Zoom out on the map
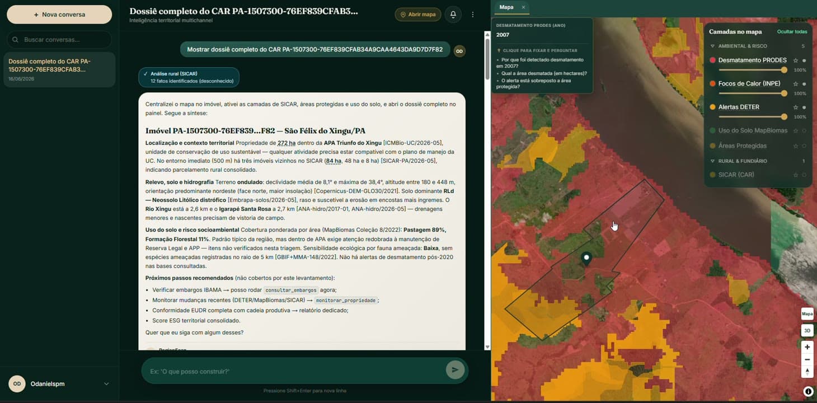Image resolution: width=817 pixels, height=403 pixels. tap(807, 359)
